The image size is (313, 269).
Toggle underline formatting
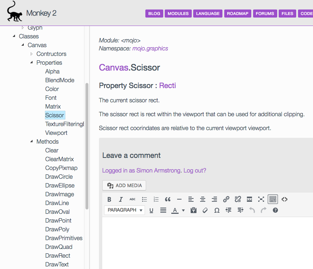[x=151, y=210]
